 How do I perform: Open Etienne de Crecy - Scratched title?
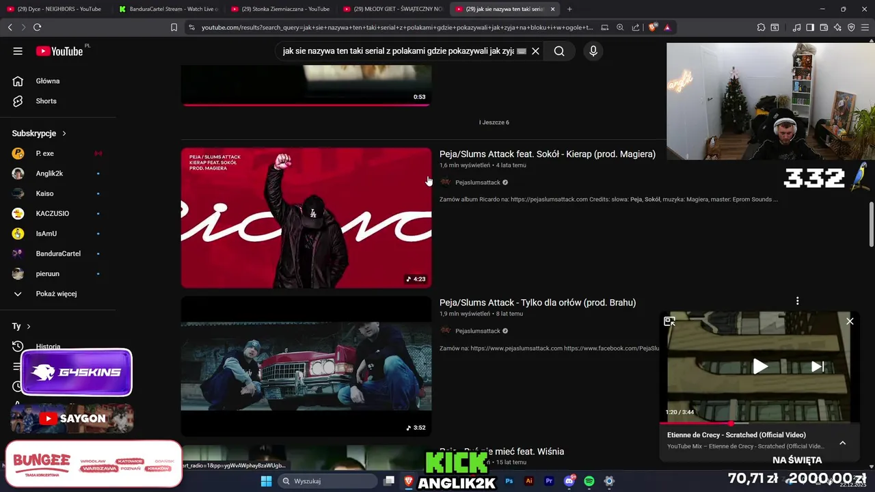736,435
